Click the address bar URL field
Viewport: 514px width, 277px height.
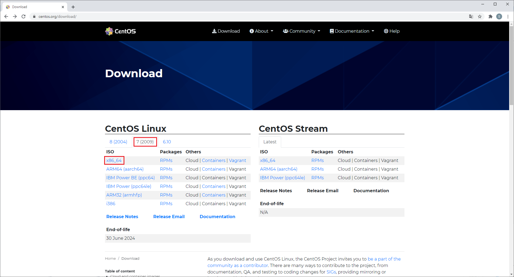click(x=248, y=16)
